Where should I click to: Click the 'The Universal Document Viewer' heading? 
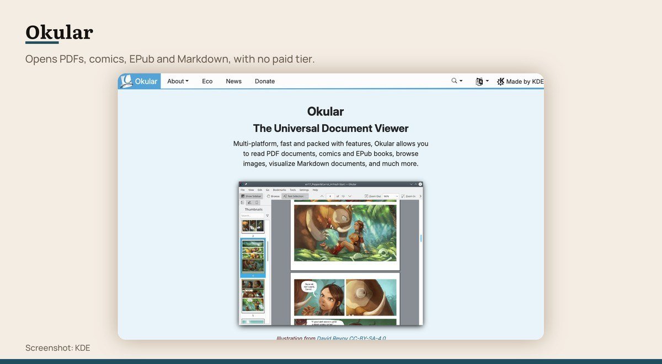coord(330,129)
